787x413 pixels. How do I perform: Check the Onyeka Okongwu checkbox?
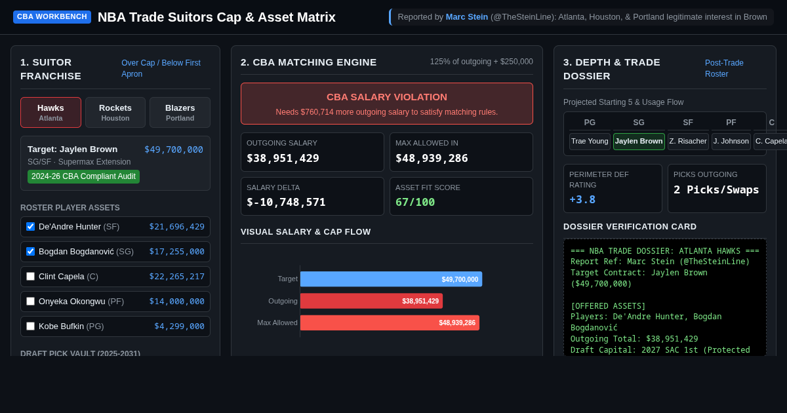pos(30,302)
